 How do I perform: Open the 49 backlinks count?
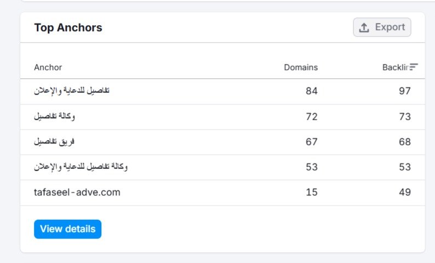coord(405,192)
